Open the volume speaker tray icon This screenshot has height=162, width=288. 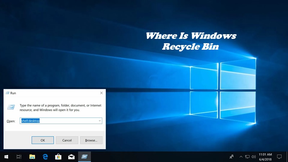[254, 157]
